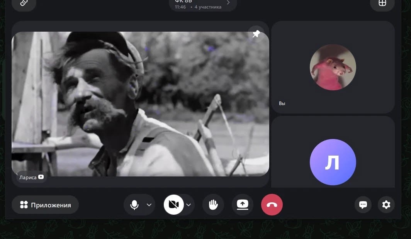This screenshot has height=239, width=411.
Task: Click the "Вы" label
Action: tap(282, 103)
